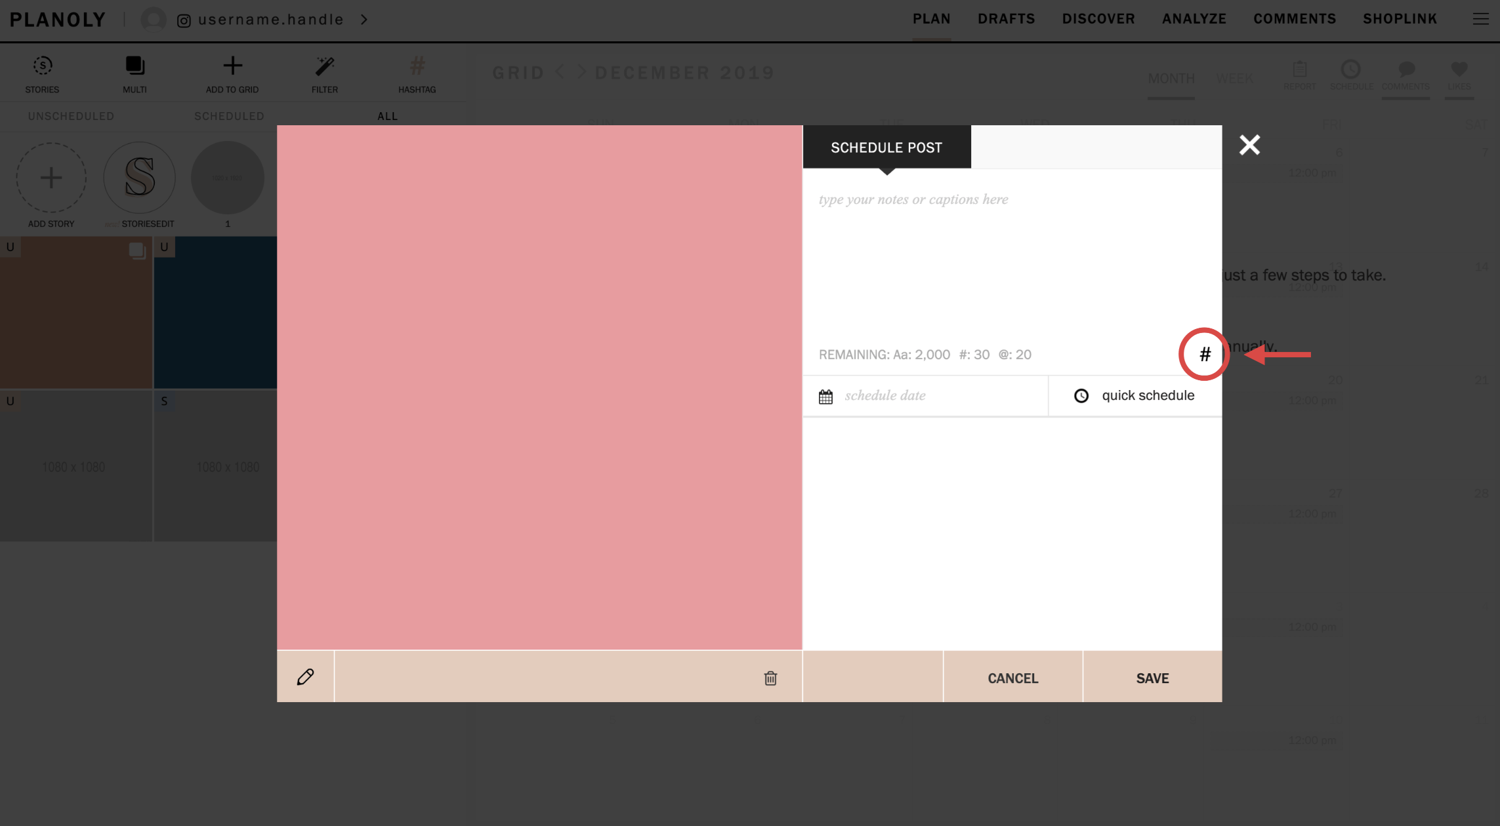The width and height of the screenshot is (1500, 826).
Task: Click the Add Story dashed circle
Action: point(51,178)
